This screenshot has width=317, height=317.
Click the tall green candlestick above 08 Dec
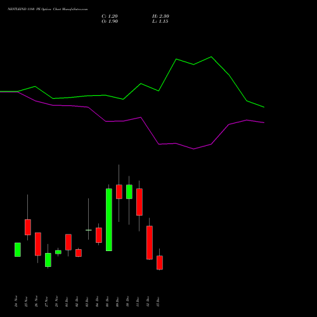point(109,220)
